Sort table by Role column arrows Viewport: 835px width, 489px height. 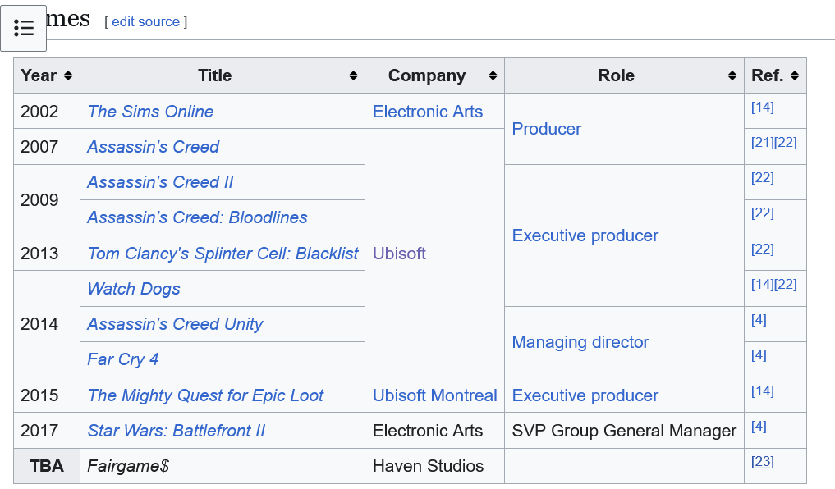[732, 75]
